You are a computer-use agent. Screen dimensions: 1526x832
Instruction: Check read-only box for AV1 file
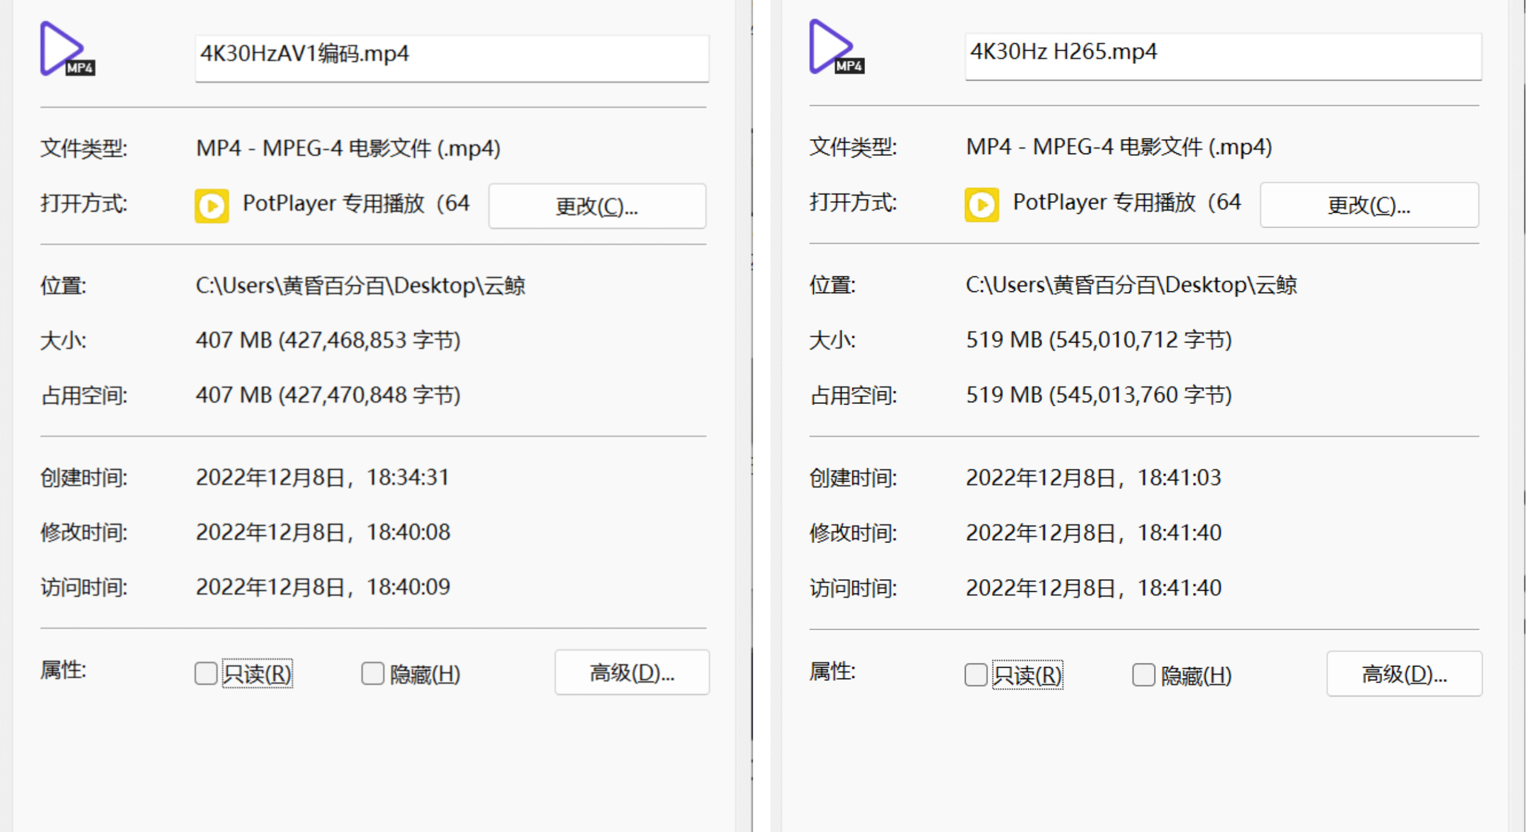coord(206,673)
